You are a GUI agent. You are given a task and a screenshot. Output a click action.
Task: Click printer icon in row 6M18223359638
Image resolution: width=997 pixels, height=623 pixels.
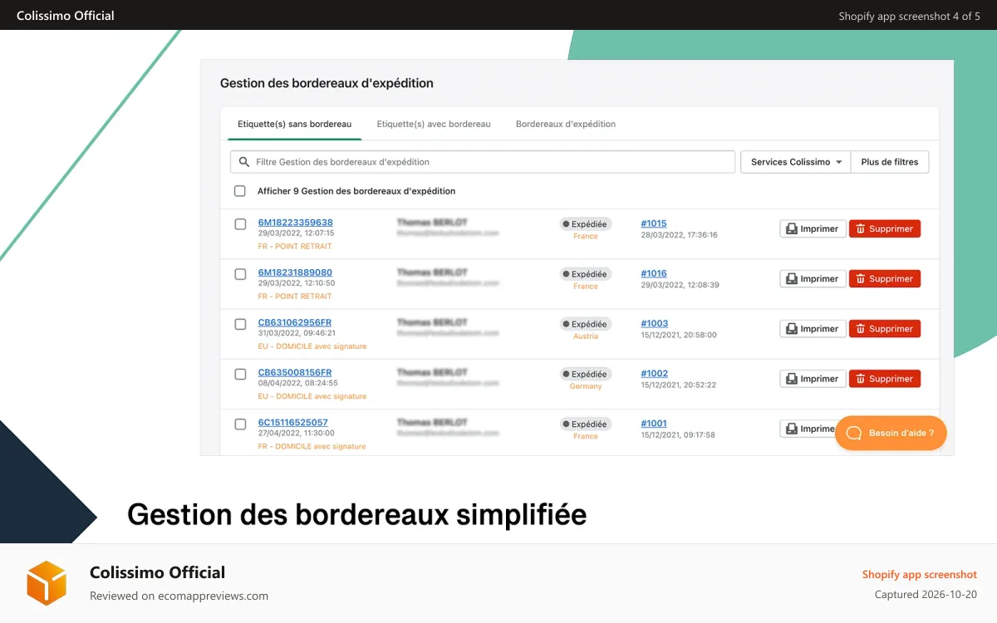point(792,229)
